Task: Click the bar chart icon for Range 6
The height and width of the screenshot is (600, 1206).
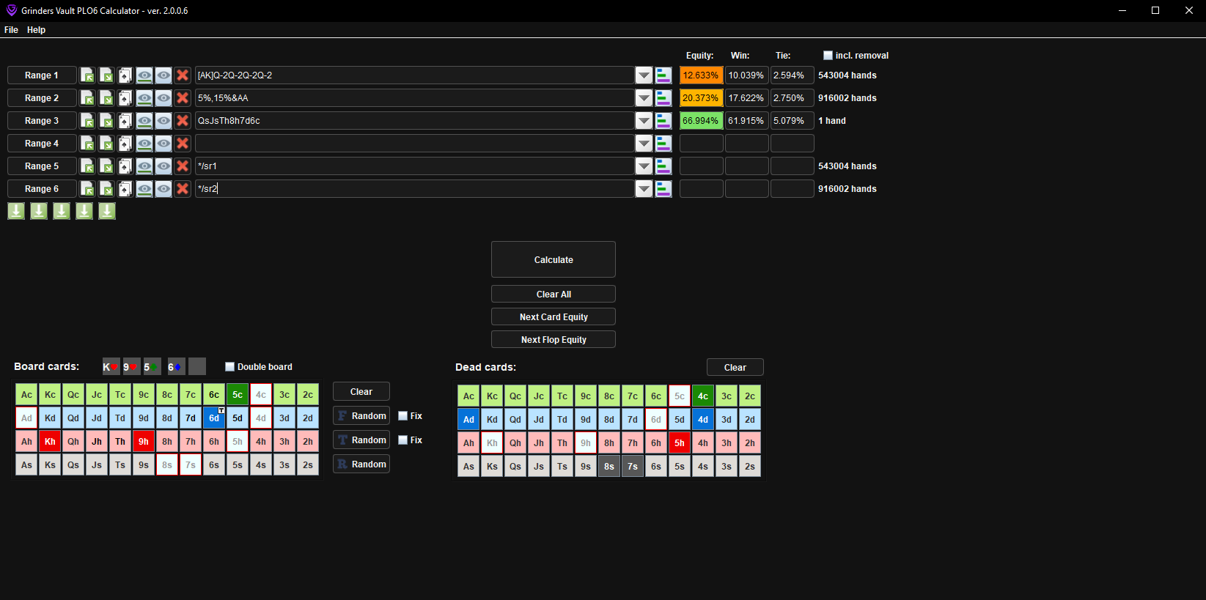Action: (x=663, y=189)
